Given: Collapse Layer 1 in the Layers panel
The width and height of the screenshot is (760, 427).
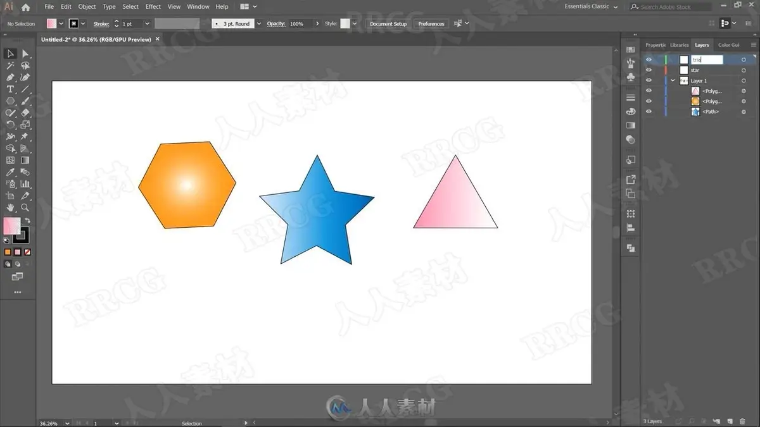Looking at the screenshot, I should coord(673,81).
